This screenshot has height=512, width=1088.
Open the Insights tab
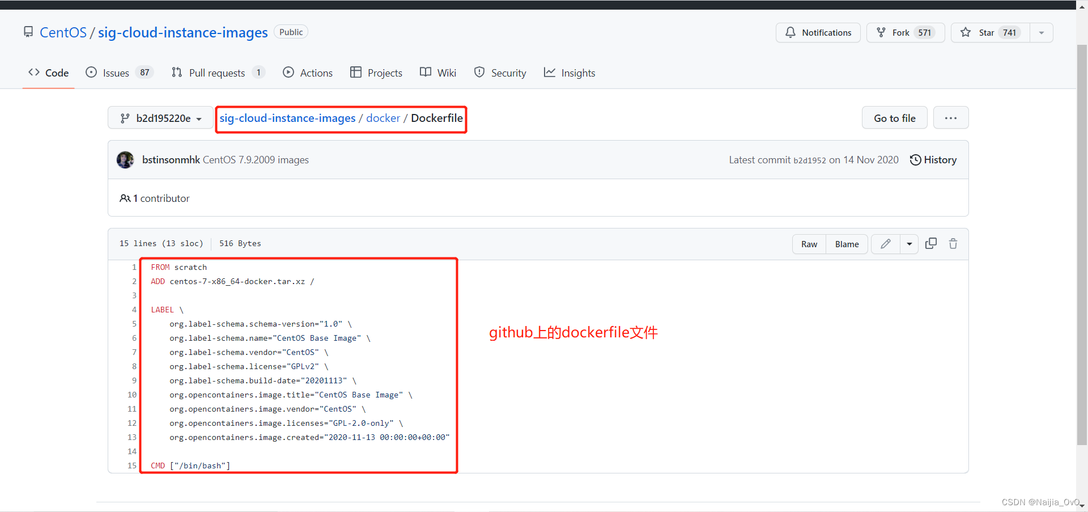coord(569,73)
